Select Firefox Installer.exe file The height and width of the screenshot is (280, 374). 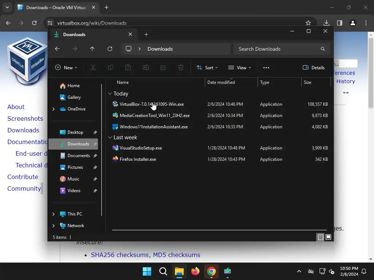(138, 159)
